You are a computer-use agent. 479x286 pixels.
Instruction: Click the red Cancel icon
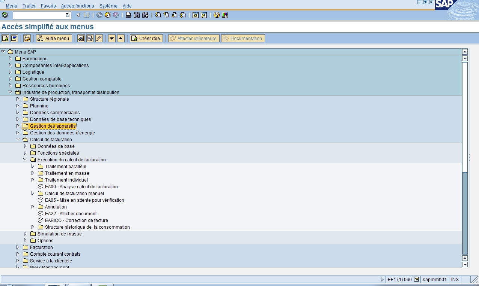(x=116, y=15)
